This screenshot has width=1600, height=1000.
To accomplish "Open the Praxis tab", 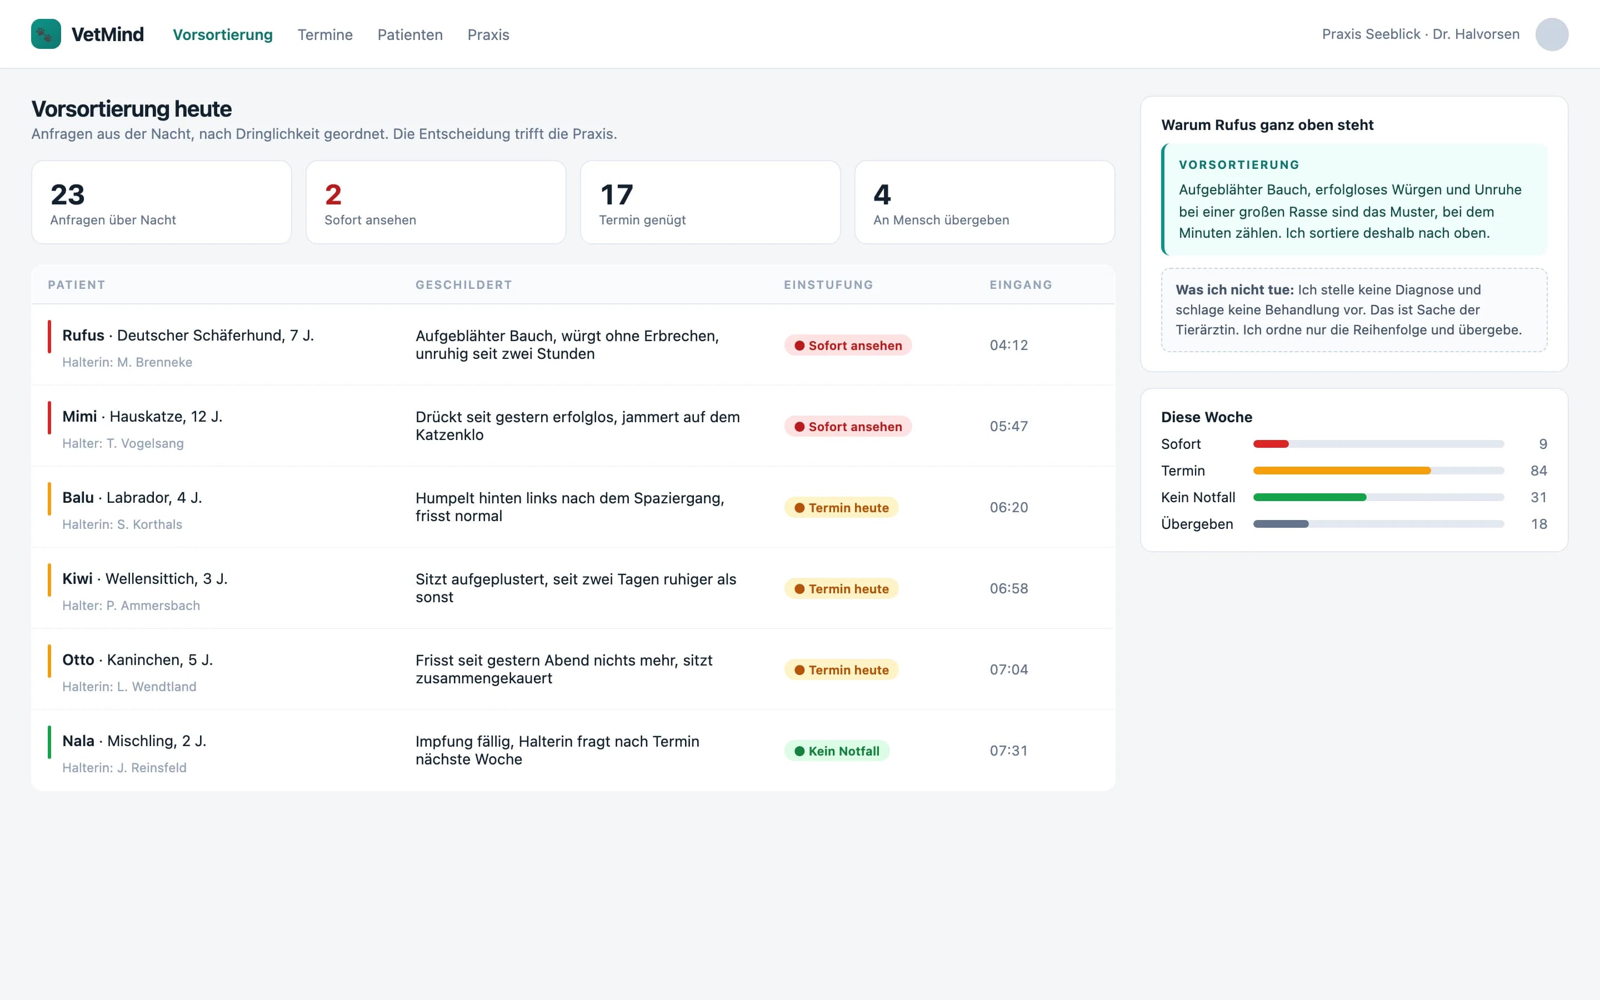I will 488,34.
